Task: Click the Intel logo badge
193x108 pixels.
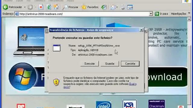Action: 104,105
